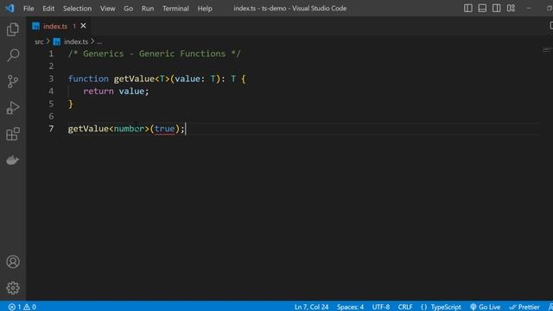553x311 pixels.
Task: Expand the breadcrumb ellipsis symbol
Action: 99,41
